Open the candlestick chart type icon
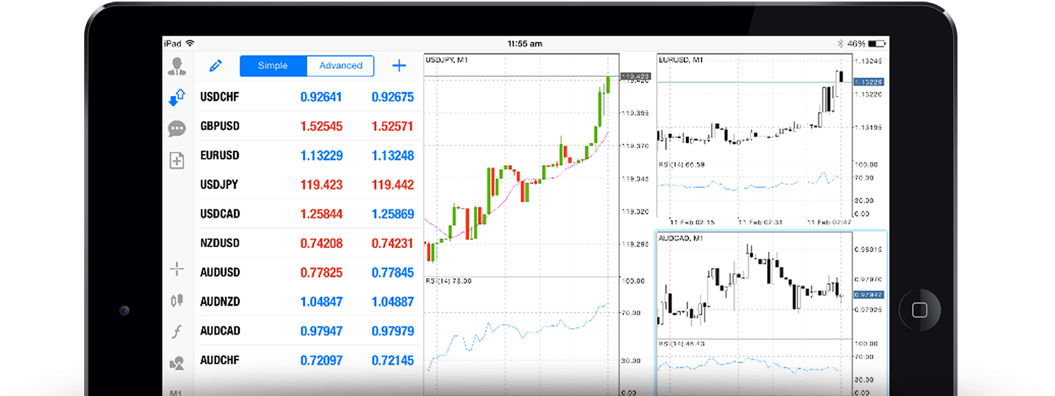 click(x=177, y=301)
